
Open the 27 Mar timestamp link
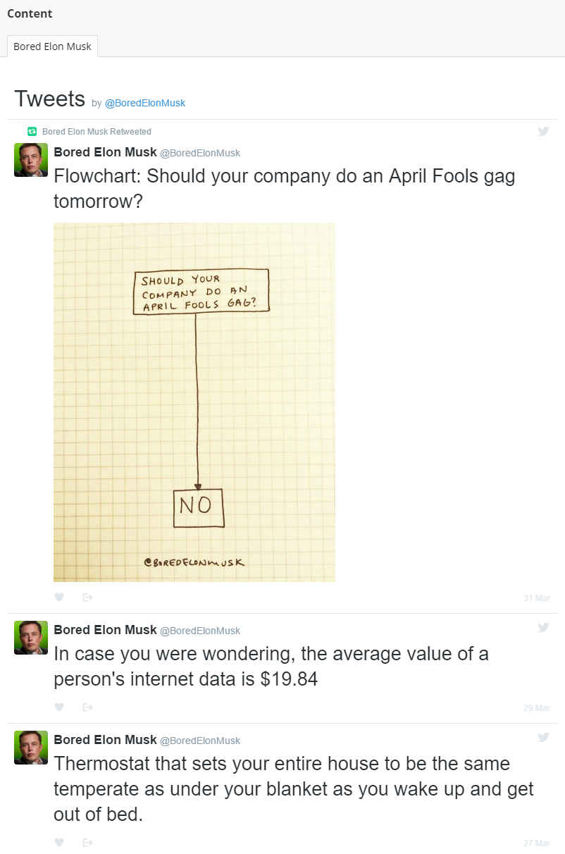537,843
